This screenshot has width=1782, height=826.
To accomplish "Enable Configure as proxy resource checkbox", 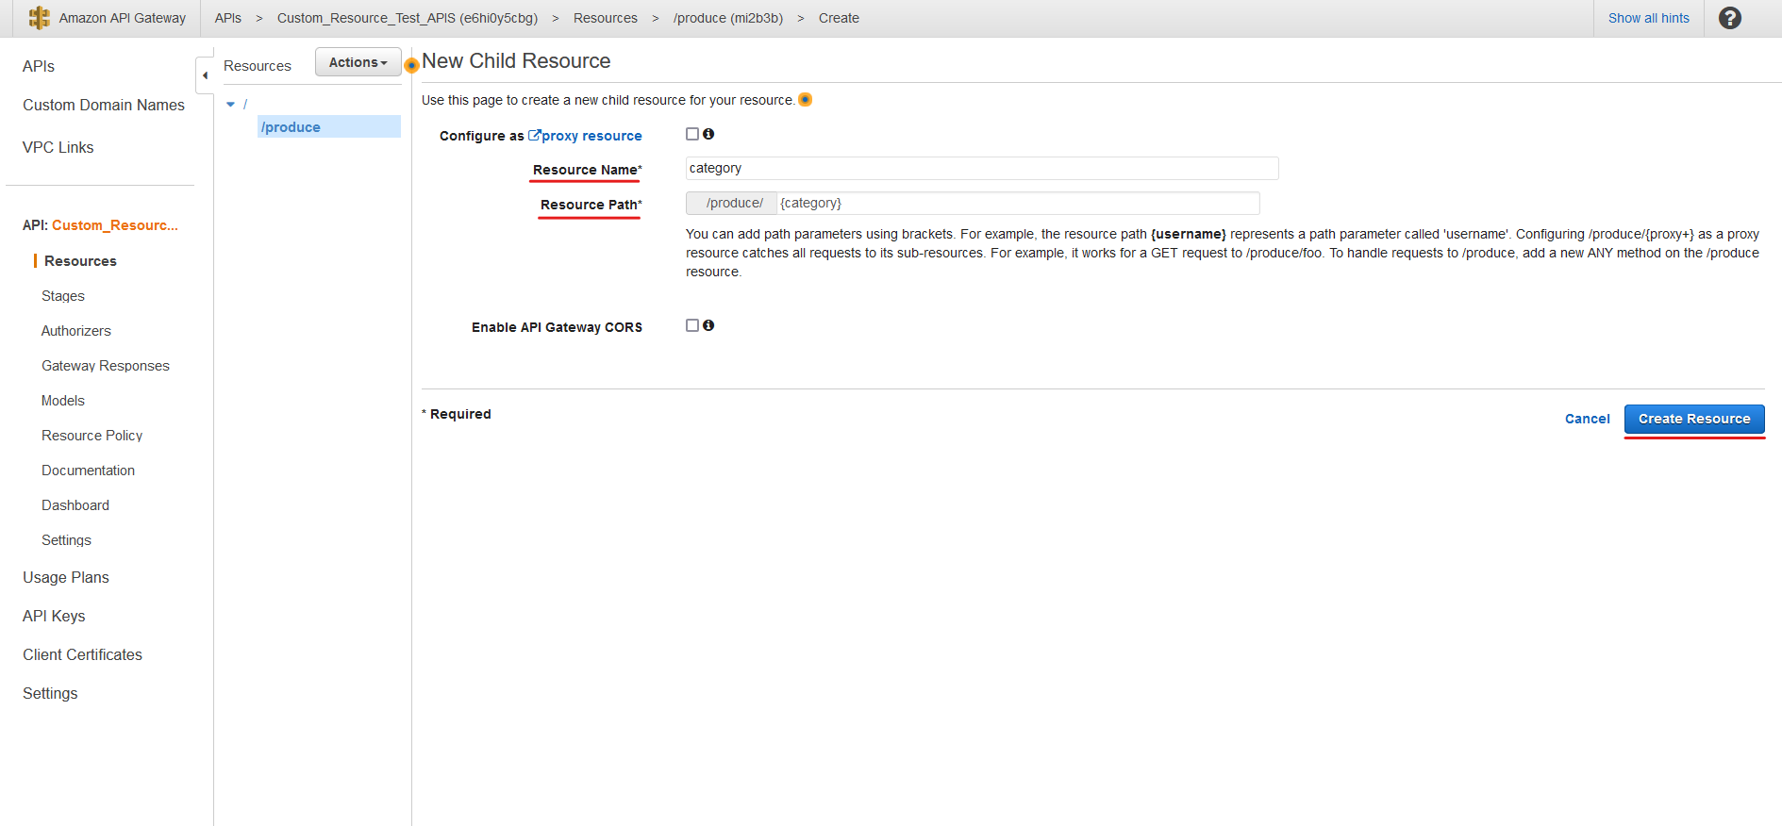I will (x=692, y=134).
